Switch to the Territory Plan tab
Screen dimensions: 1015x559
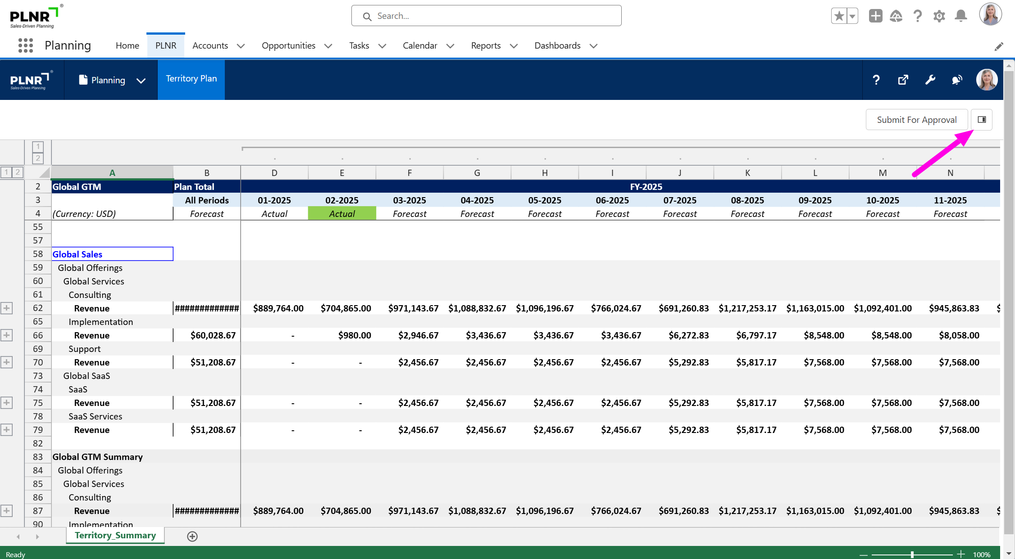tap(191, 79)
